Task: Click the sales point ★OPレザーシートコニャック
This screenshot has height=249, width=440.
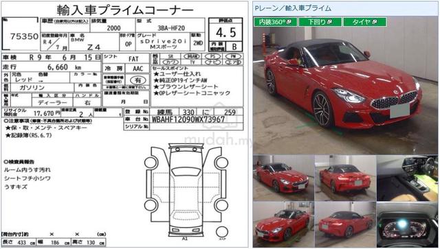Action: point(192,93)
